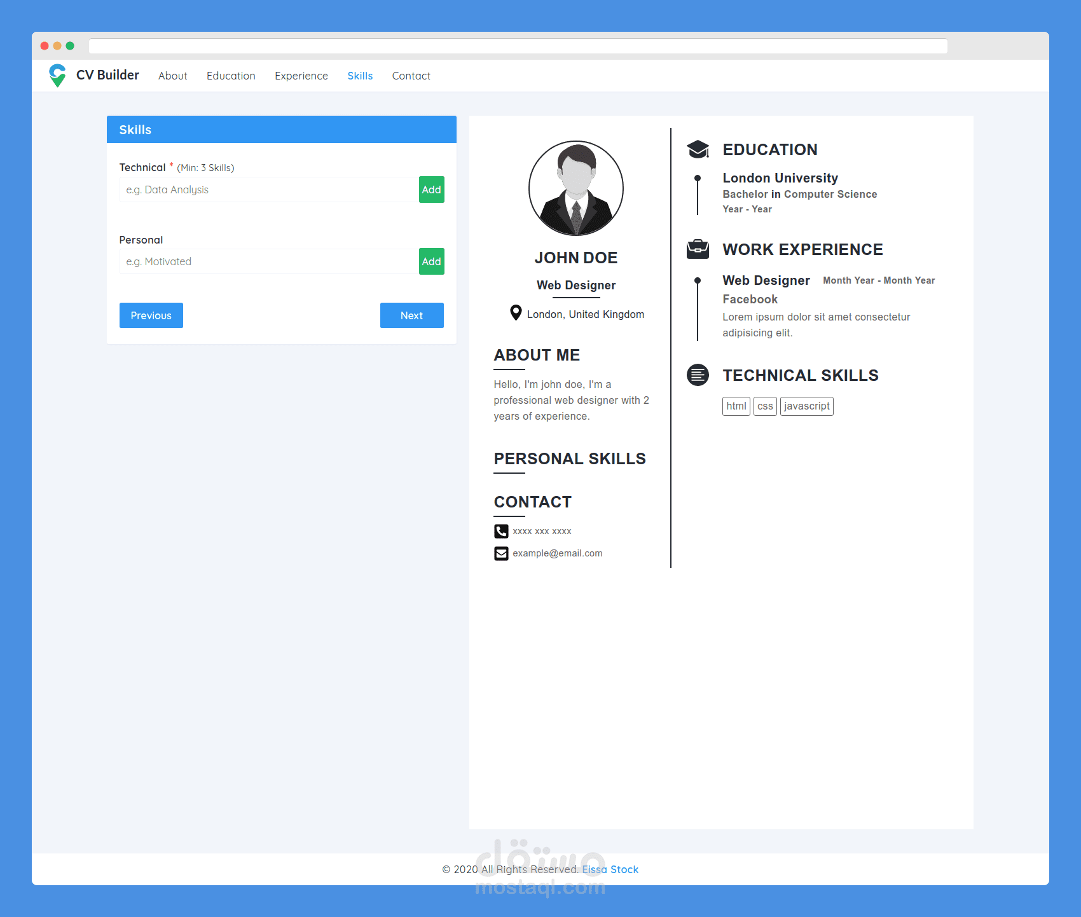The image size is (1081, 917).
Task: Click the ABOUT ME heading
Action: pos(537,355)
